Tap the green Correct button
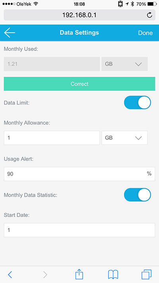 (79, 84)
